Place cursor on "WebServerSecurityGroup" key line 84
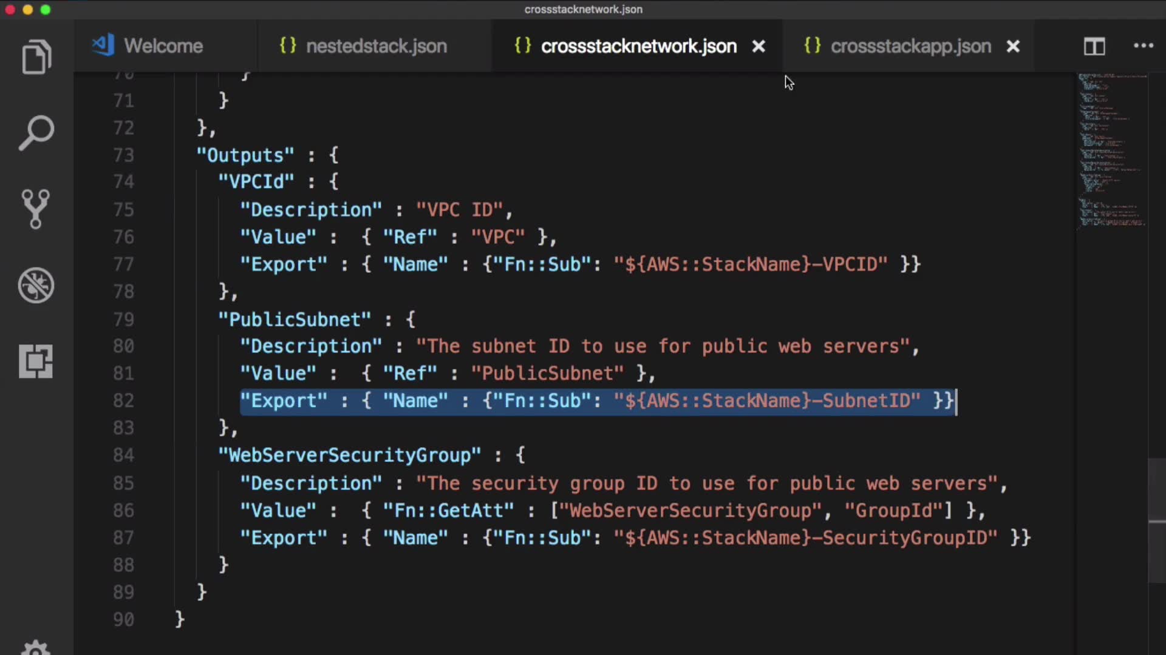The height and width of the screenshot is (655, 1166). click(x=350, y=455)
